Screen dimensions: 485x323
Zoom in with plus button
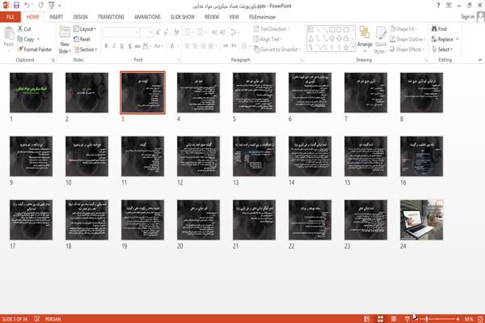point(458,319)
